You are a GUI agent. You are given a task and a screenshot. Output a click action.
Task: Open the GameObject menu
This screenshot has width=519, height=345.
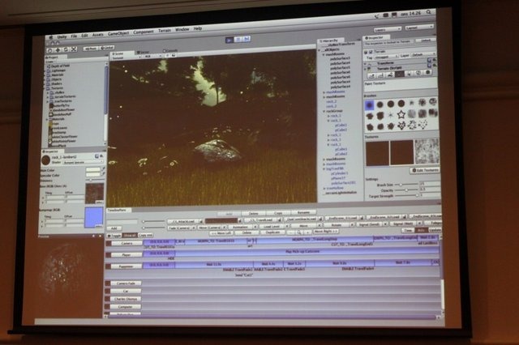118,33
